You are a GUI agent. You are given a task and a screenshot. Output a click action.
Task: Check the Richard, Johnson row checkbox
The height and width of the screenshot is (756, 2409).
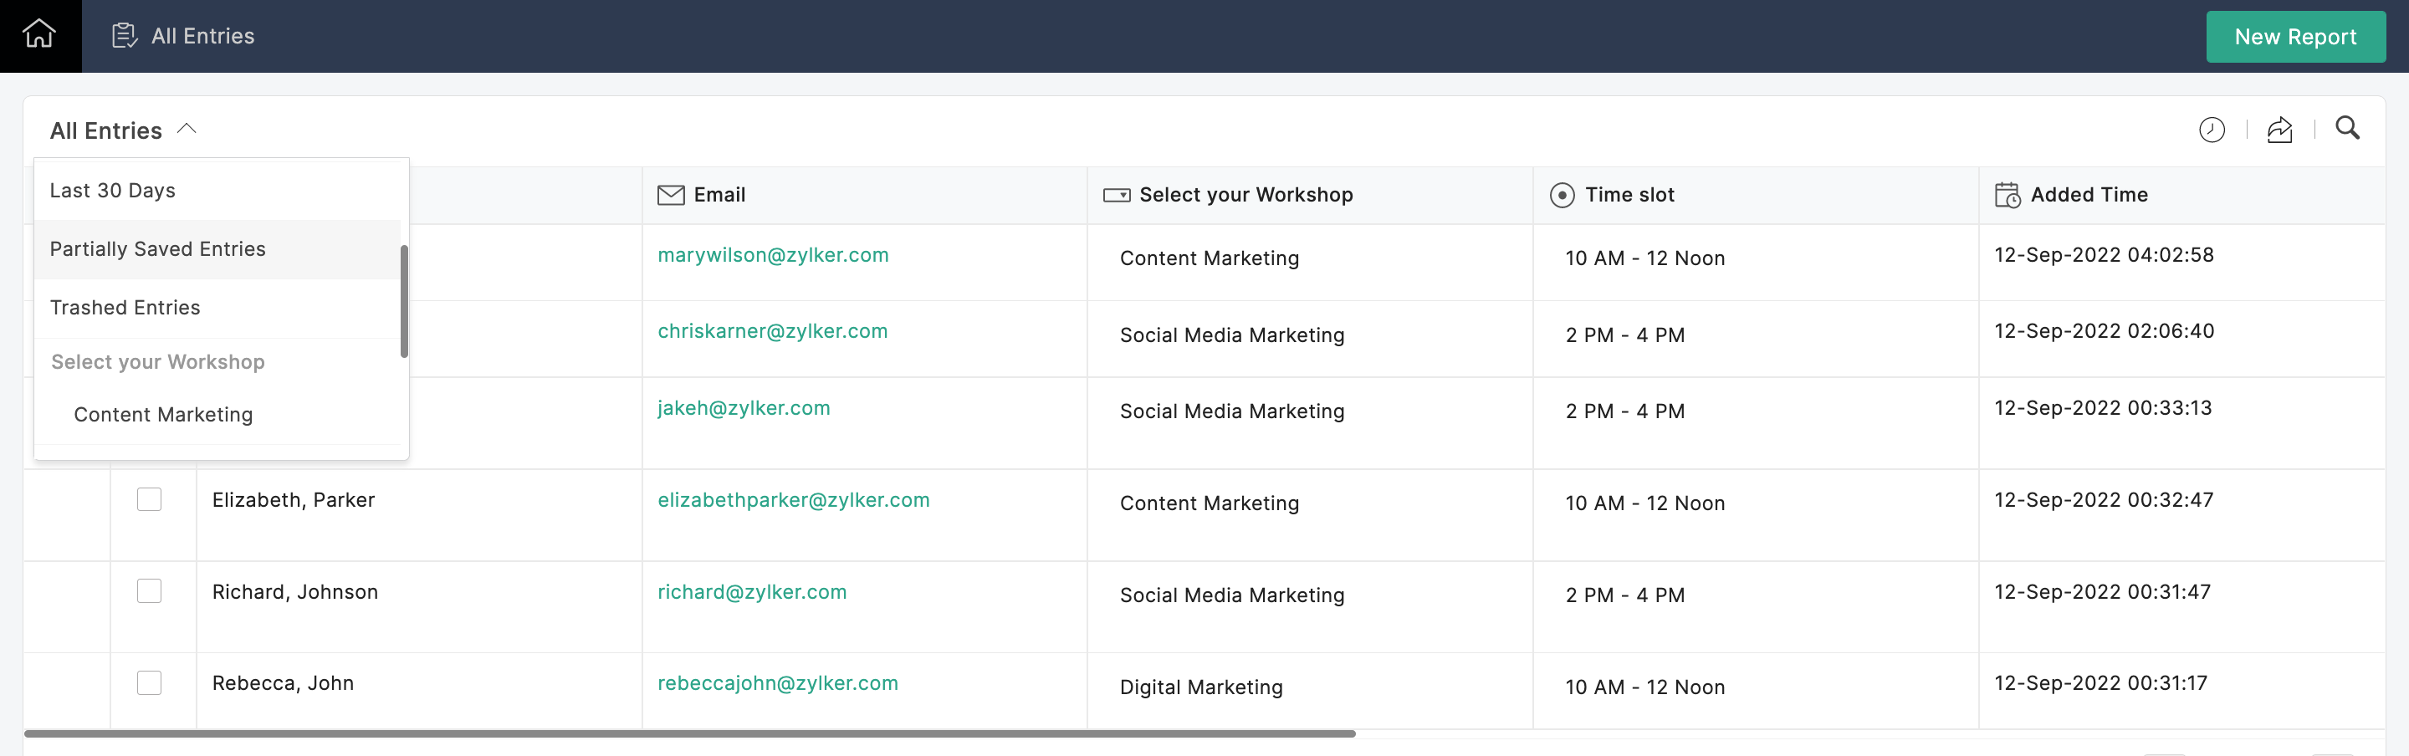150,590
